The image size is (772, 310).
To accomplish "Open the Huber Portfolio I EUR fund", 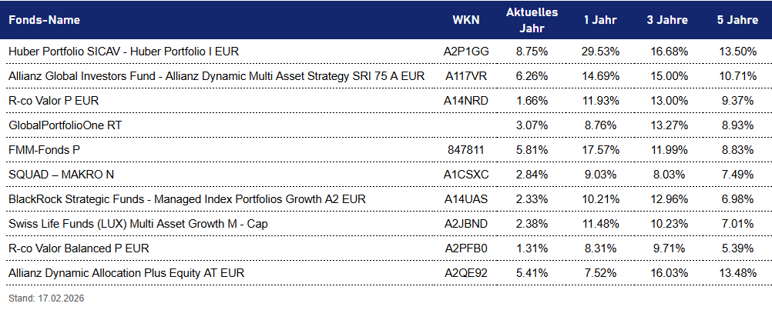I will [124, 52].
